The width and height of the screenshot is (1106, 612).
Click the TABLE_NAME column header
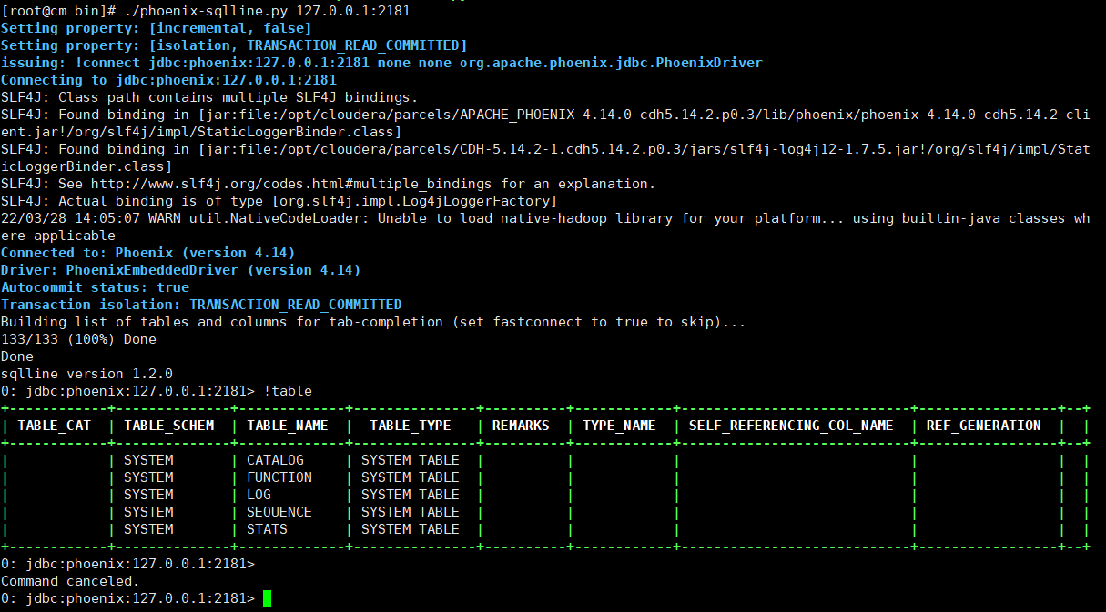(287, 426)
